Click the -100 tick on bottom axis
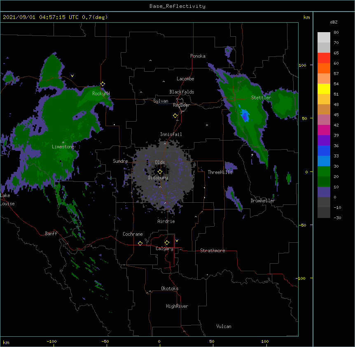Viewport: 355px width, 347px height. click(x=51, y=342)
